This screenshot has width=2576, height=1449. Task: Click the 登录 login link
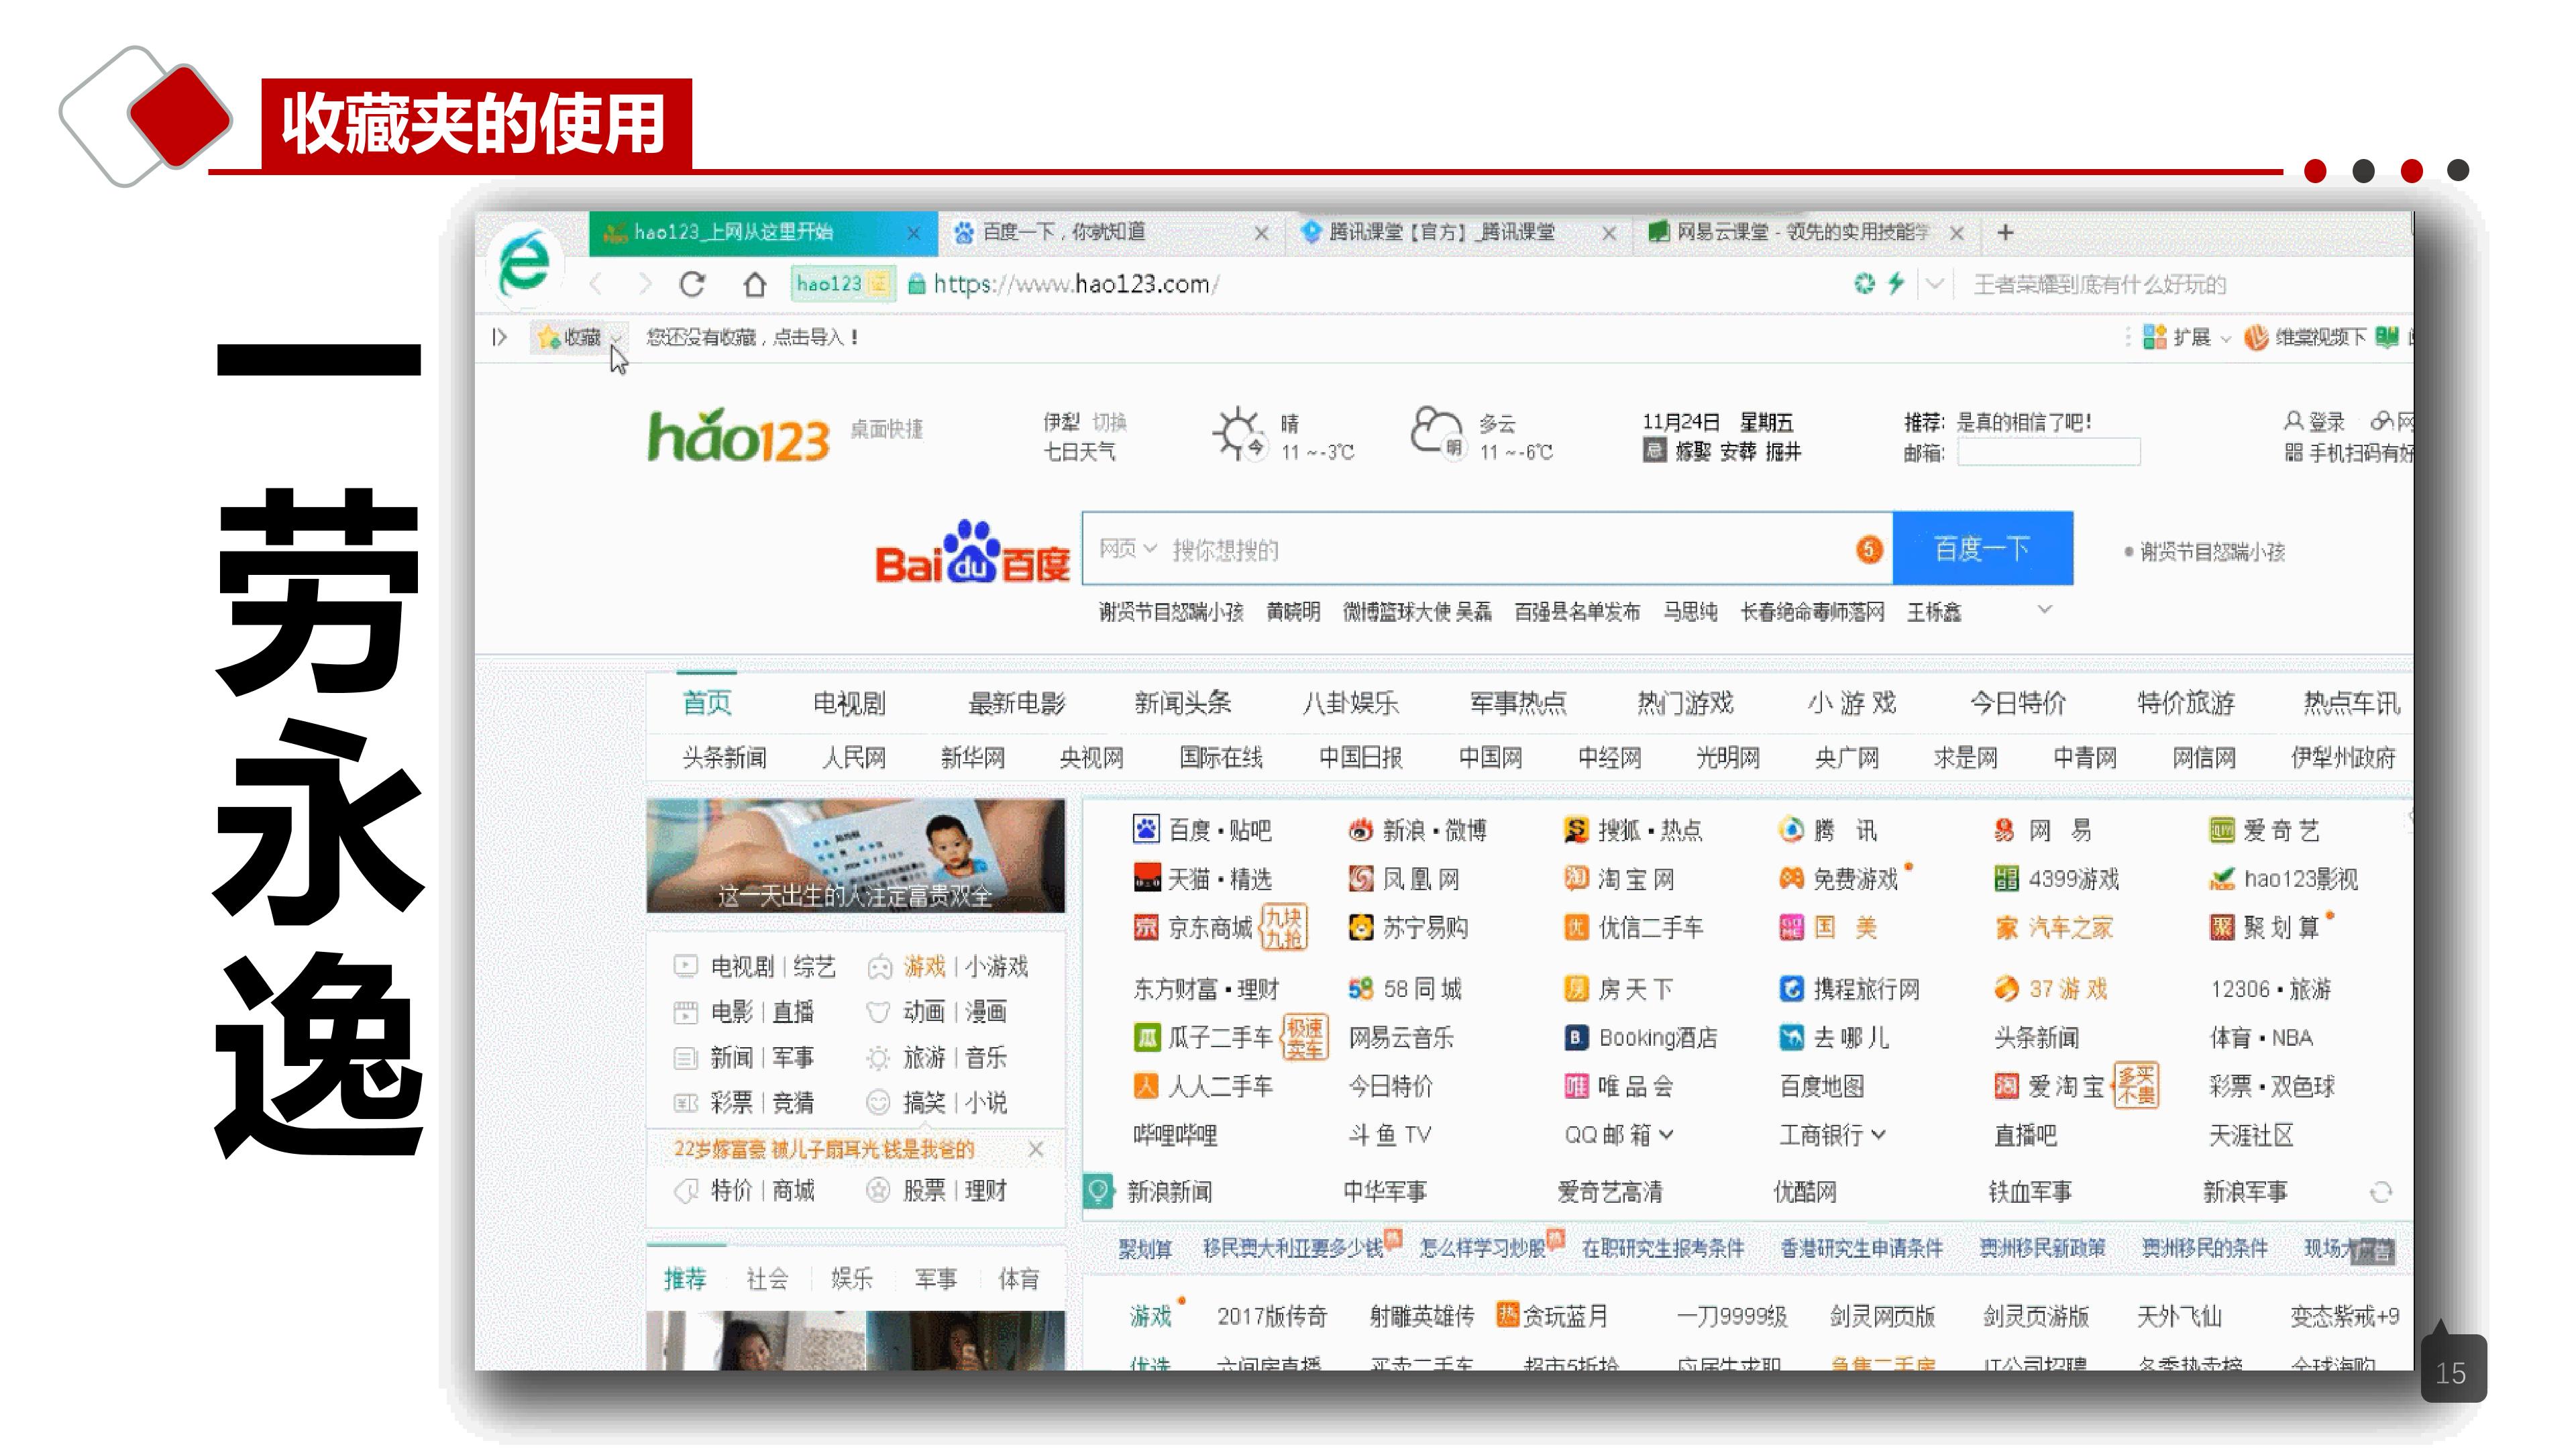(x=2315, y=421)
